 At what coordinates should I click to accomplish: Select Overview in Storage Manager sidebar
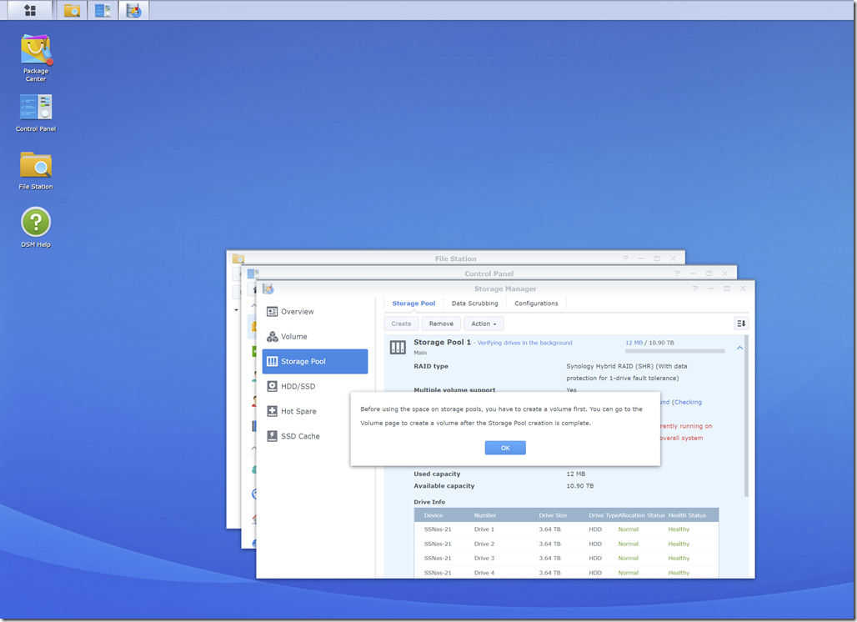[315, 312]
